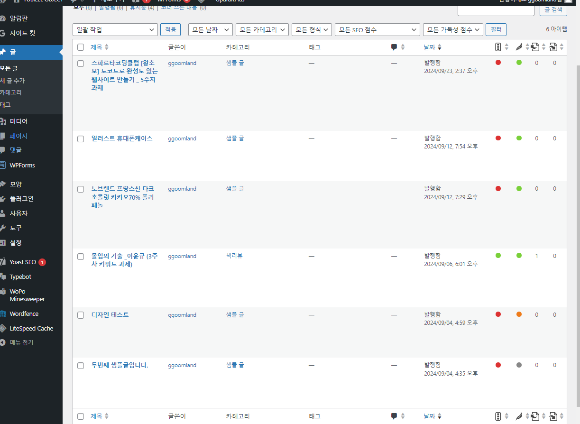This screenshot has height=424, width=580.
Task: Check the 노브랜드 프랑스산 다크 초콜릿 post checkbox
Action: point(81,189)
